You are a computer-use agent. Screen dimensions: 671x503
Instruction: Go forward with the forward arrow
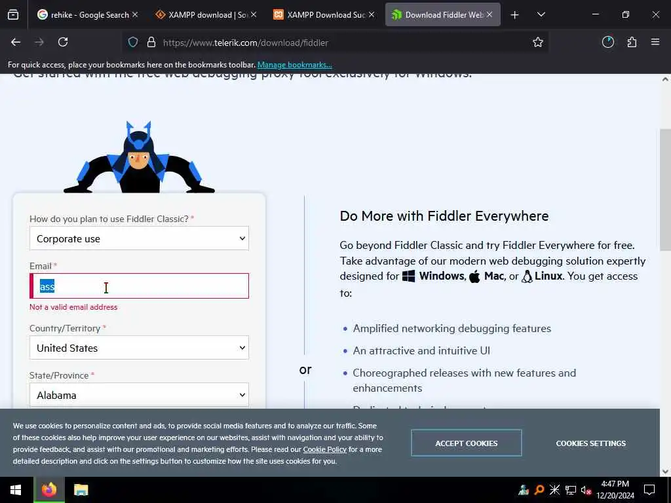click(39, 42)
